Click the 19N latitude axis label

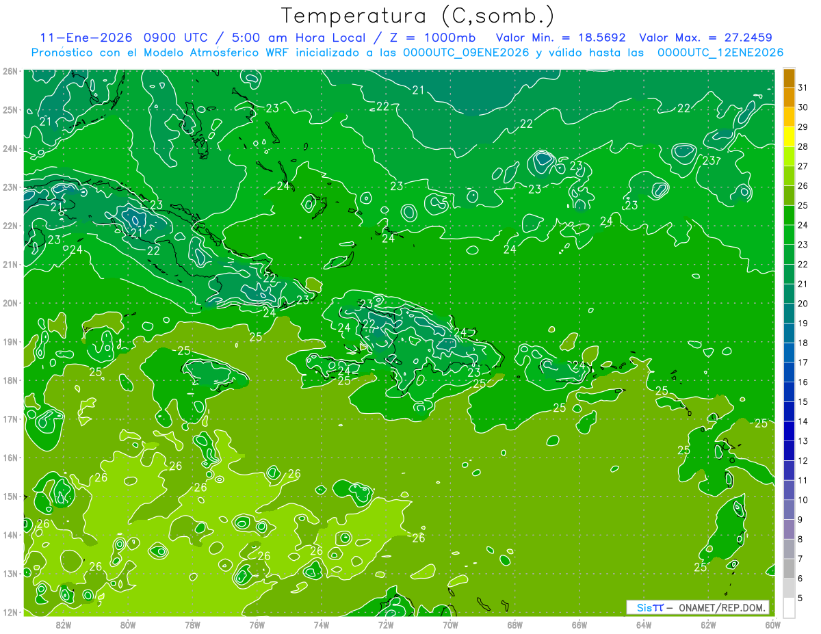click(10, 342)
